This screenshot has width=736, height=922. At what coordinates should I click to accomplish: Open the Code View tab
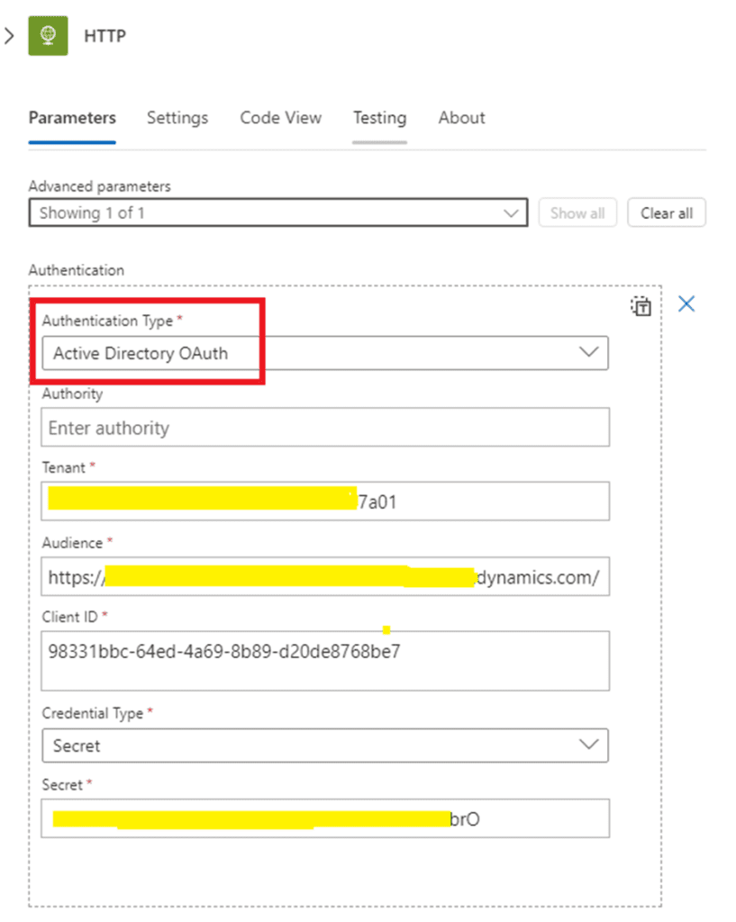coord(281,118)
